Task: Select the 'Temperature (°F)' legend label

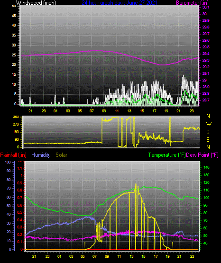Action: 167,155
